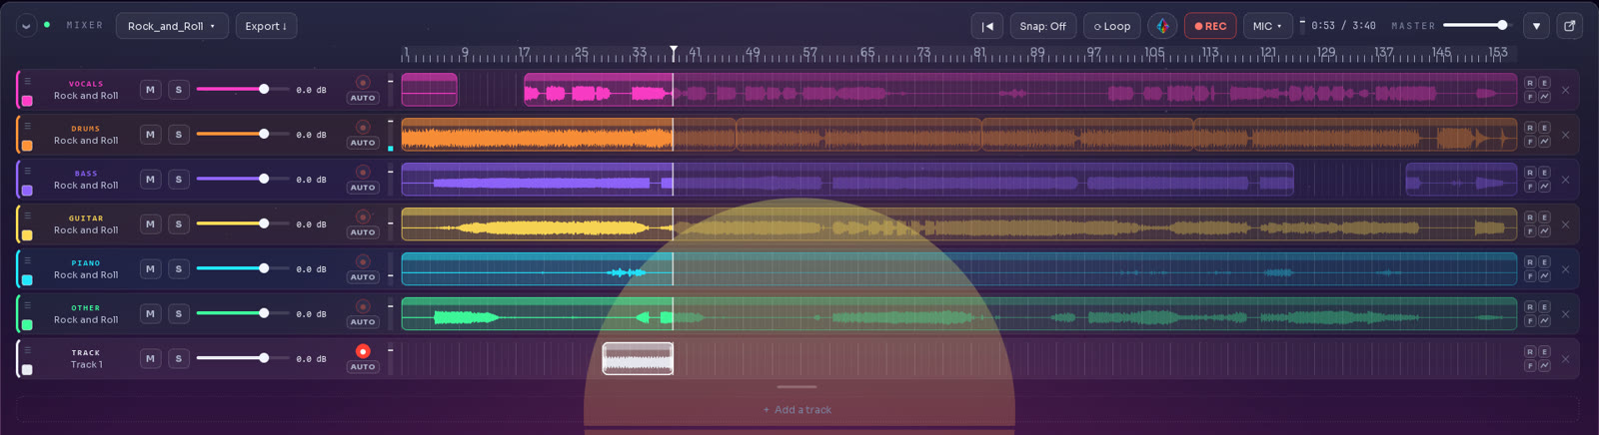
Task: Open the Rock_and_Roll project dropdown
Action: click(x=172, y=26)
